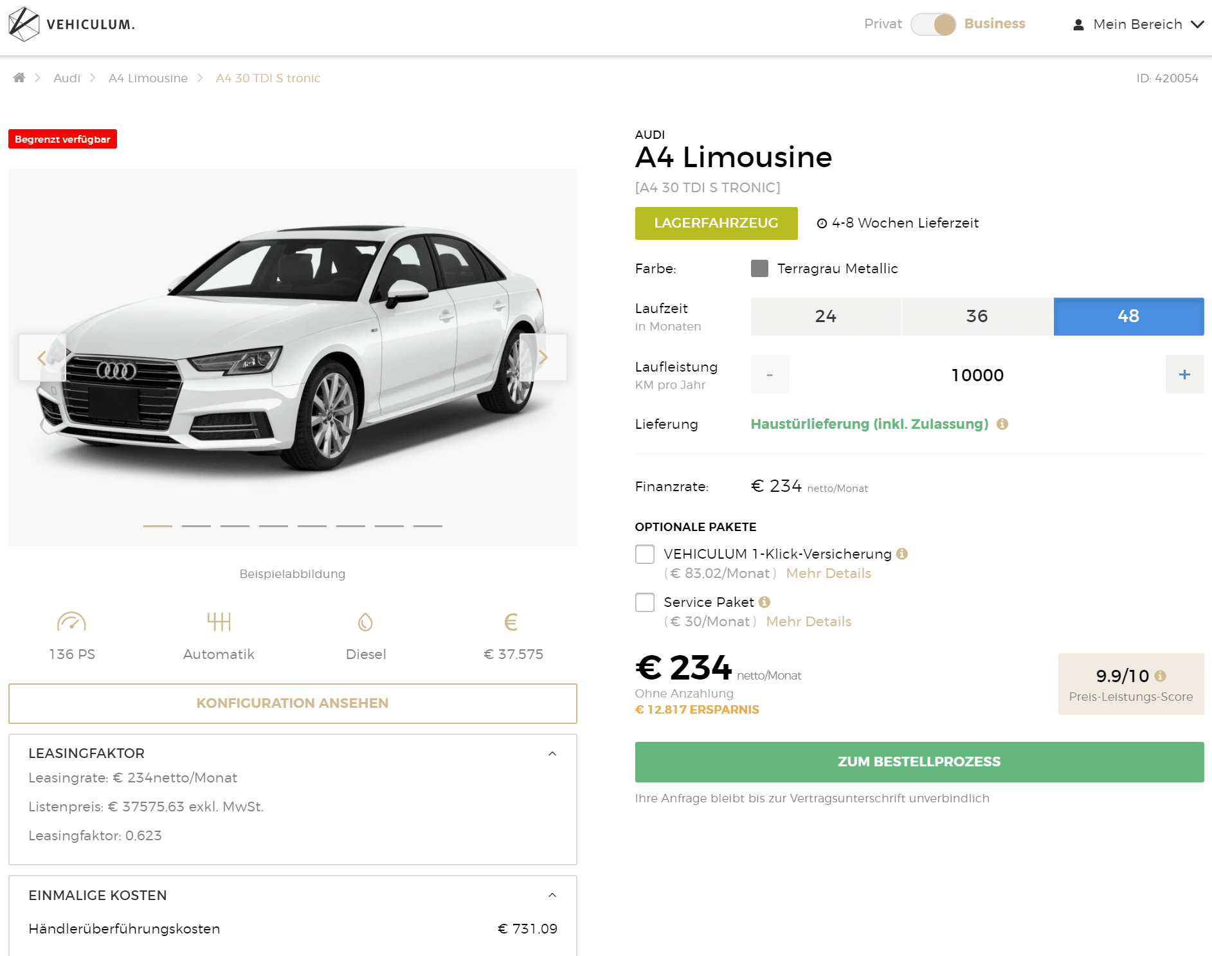The height and width of the screenshot is (956, 1212).
Task: Click Haustürlieferung (inkl. Zulassung) link
Action: (x=870, y=424)
